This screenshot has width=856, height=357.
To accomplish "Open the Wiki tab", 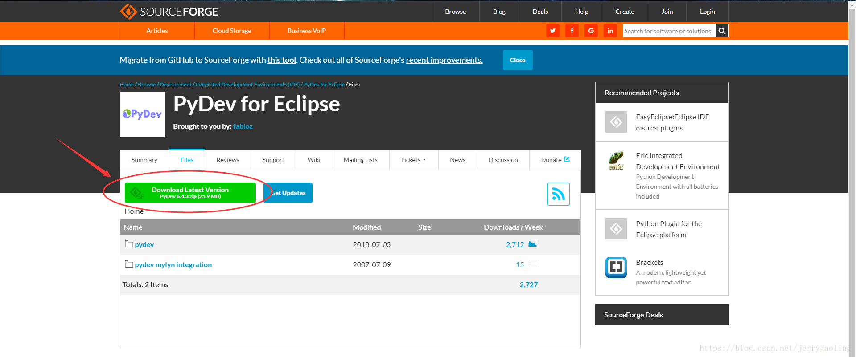I will pyautogui.click(x=314, y=160).
